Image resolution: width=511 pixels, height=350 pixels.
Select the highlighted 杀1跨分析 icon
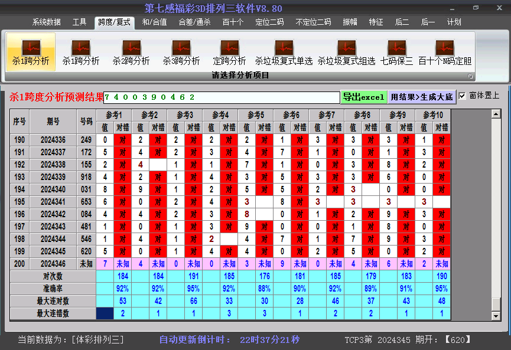pyautogui.click(x=31, y=52)
